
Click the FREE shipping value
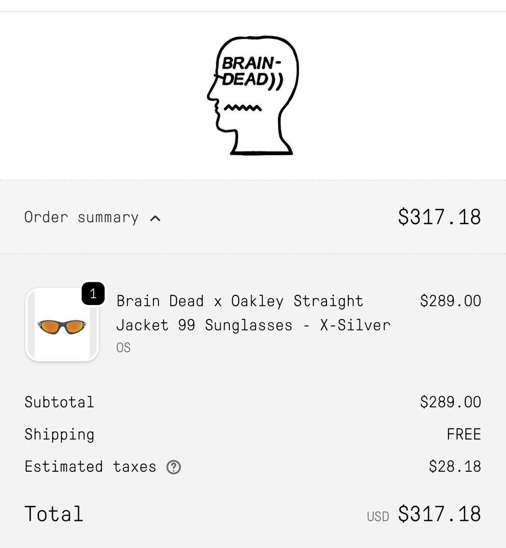pos(464,434)
